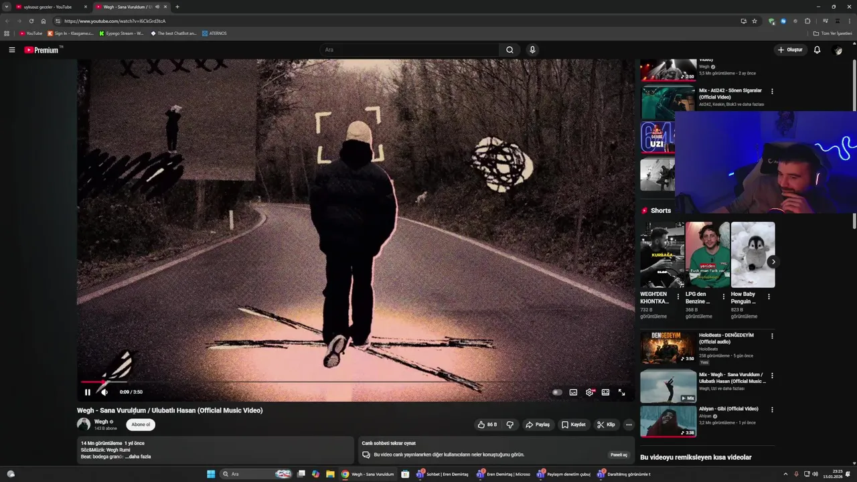Open the Windows Start menu

(211, 474)
